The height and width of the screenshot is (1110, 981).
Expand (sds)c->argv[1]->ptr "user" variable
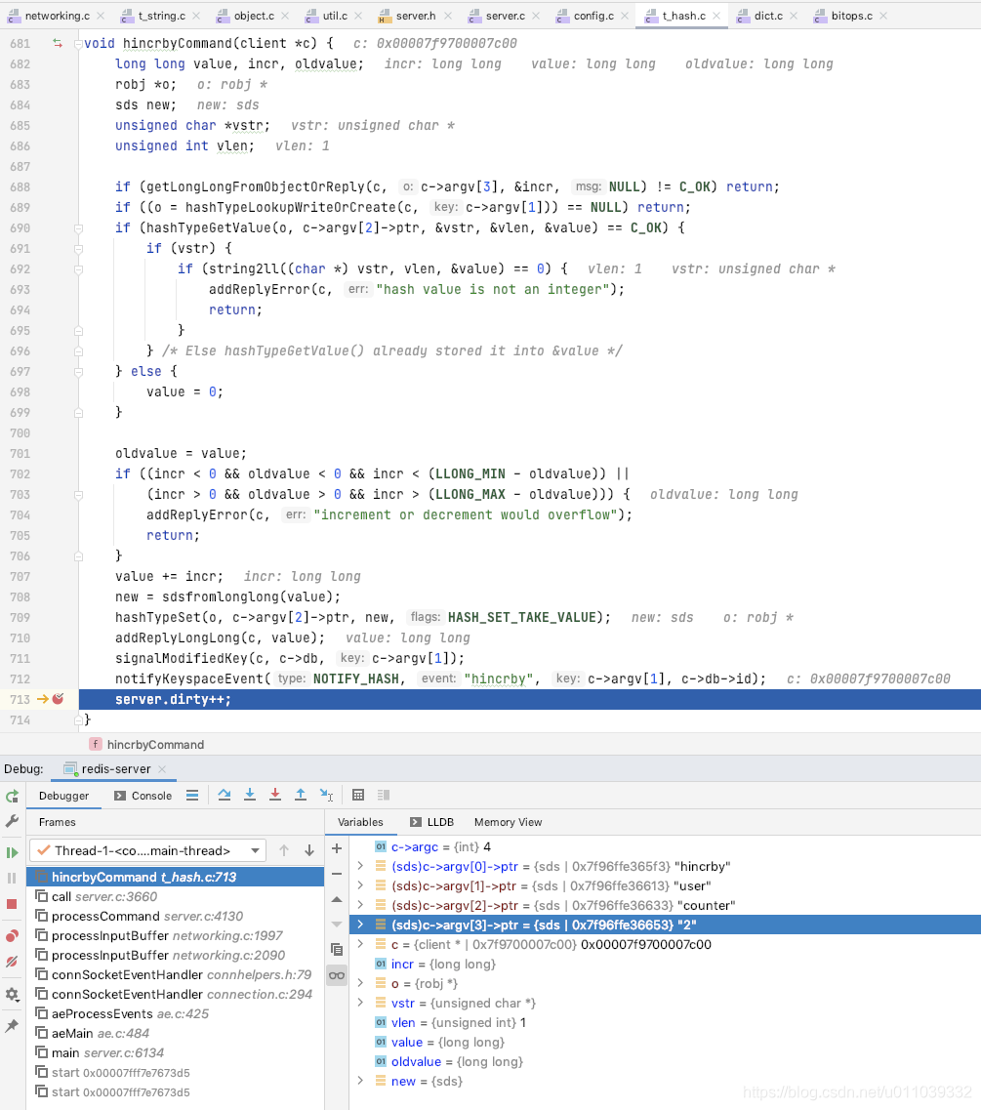(360, 884)
